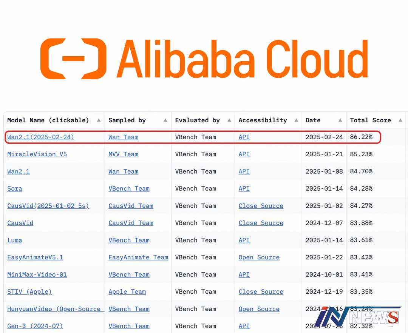Sort by Model Name column arrow
Screen dimensions: 408x333
tap(99, 120)
